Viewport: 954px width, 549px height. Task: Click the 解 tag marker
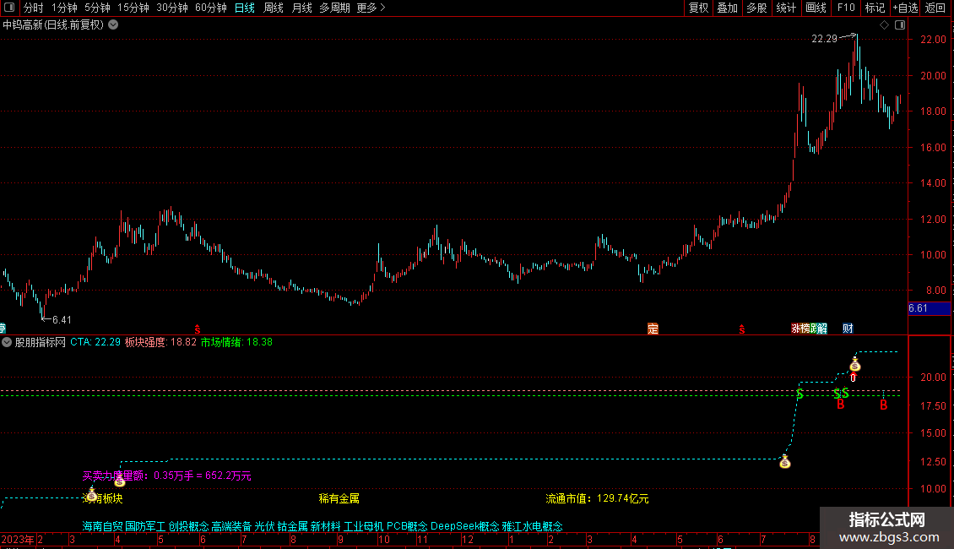(822, 329)
